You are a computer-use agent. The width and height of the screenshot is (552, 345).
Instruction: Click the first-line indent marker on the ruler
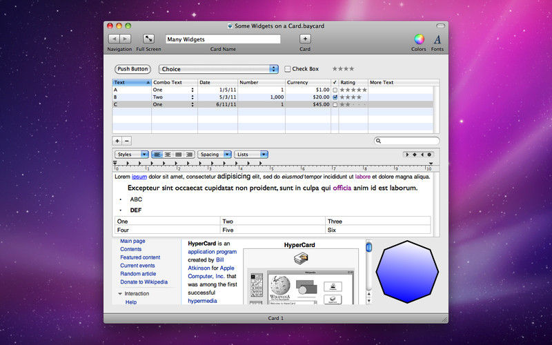coord(115,163)
